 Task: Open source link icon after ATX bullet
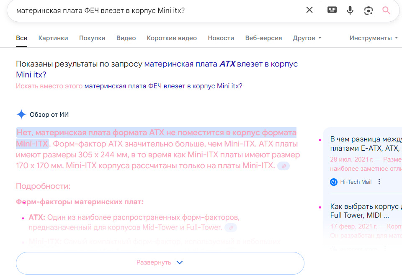[x=231, y=228]
